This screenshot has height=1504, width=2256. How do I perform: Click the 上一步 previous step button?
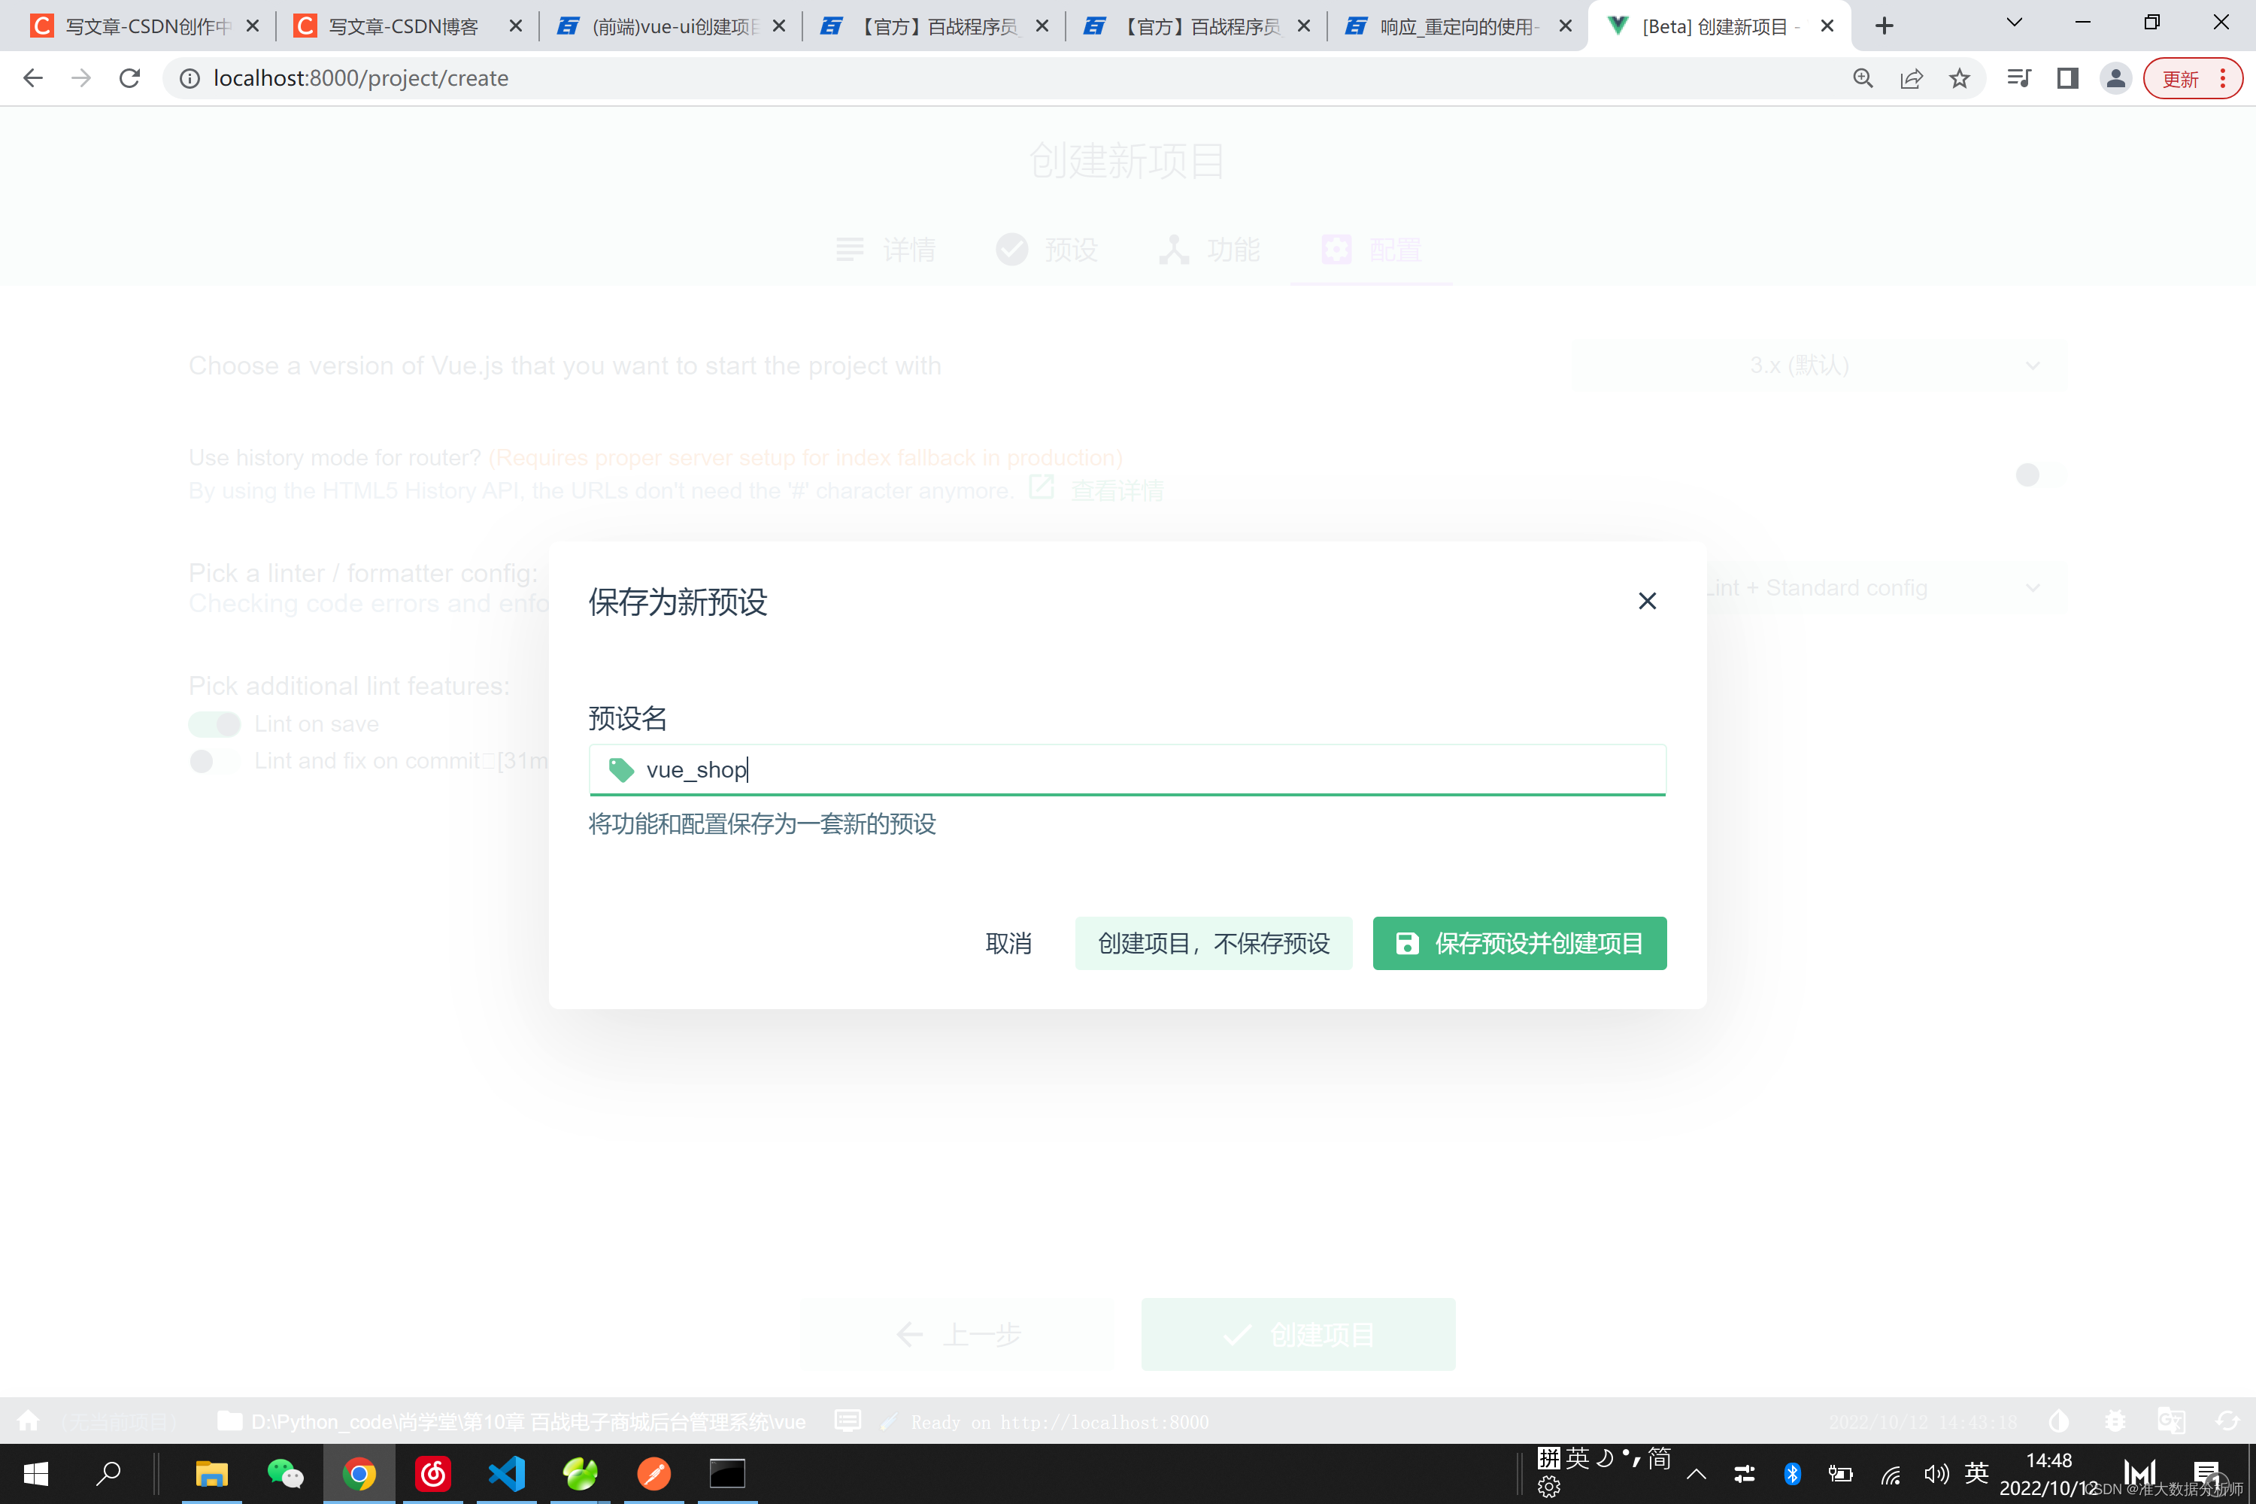pyautogui.click(x=957, y=1333)
